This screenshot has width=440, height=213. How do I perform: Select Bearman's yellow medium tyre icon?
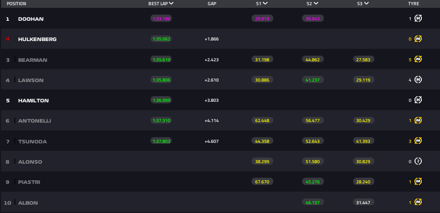tap(418, 60)
